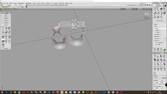
Task: Toggle the Isoparm U checkbox
Action: [160, 38]
